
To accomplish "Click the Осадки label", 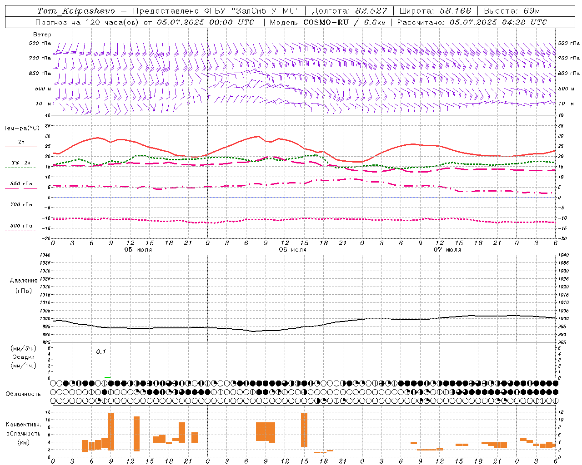I will tap(24, 357).
